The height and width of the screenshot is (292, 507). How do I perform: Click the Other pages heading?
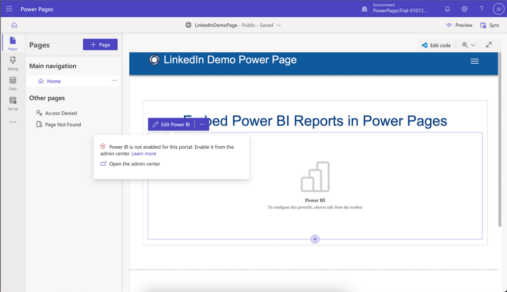click(47, 98)
